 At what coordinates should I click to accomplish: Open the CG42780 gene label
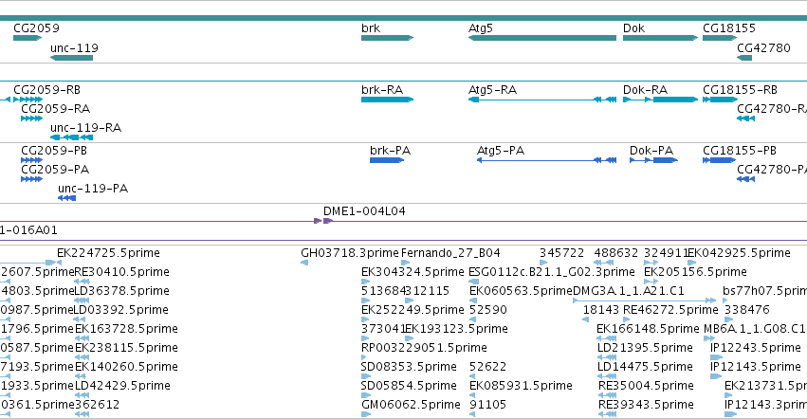763,47
